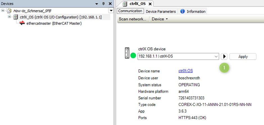264x125 pixels.
Task: Close the ctrlX_OS editor tab
Action: [150, 4]
